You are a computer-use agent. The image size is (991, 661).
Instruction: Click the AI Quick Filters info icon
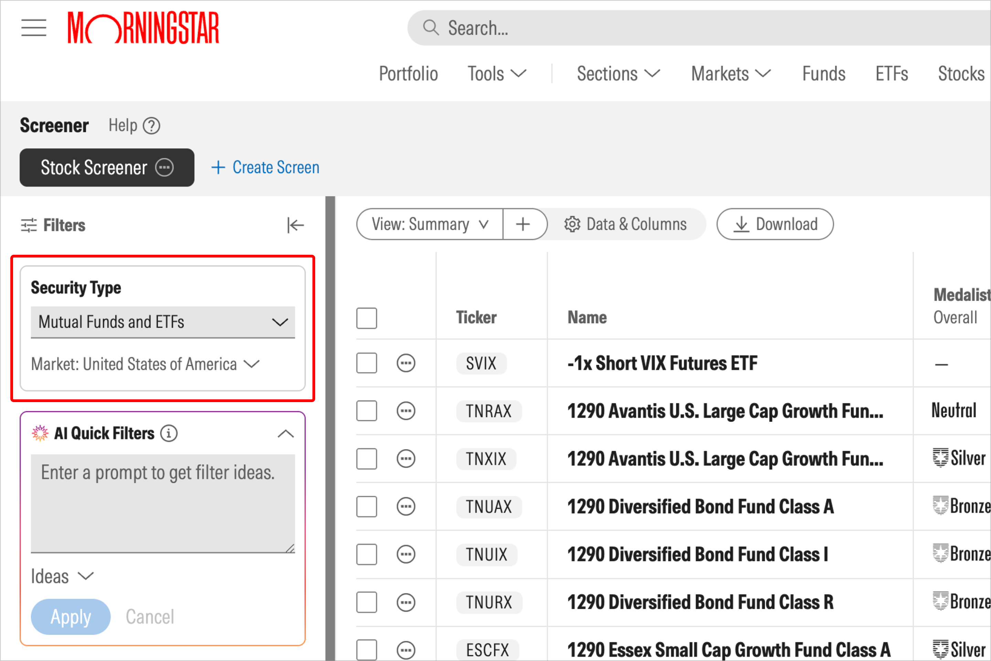coord(169,433)
